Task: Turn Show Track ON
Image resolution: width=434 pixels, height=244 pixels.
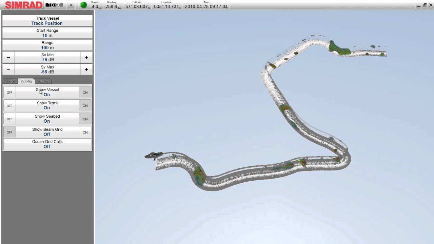Action: [85, 105]
